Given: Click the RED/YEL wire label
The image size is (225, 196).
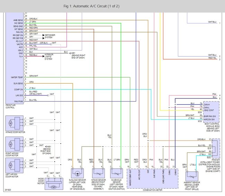Looking at the screenshot, I should click(x=213, y=58).
